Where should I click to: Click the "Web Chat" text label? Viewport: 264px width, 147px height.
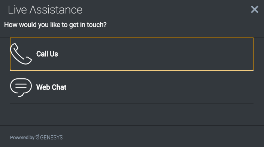click(51, 87)
